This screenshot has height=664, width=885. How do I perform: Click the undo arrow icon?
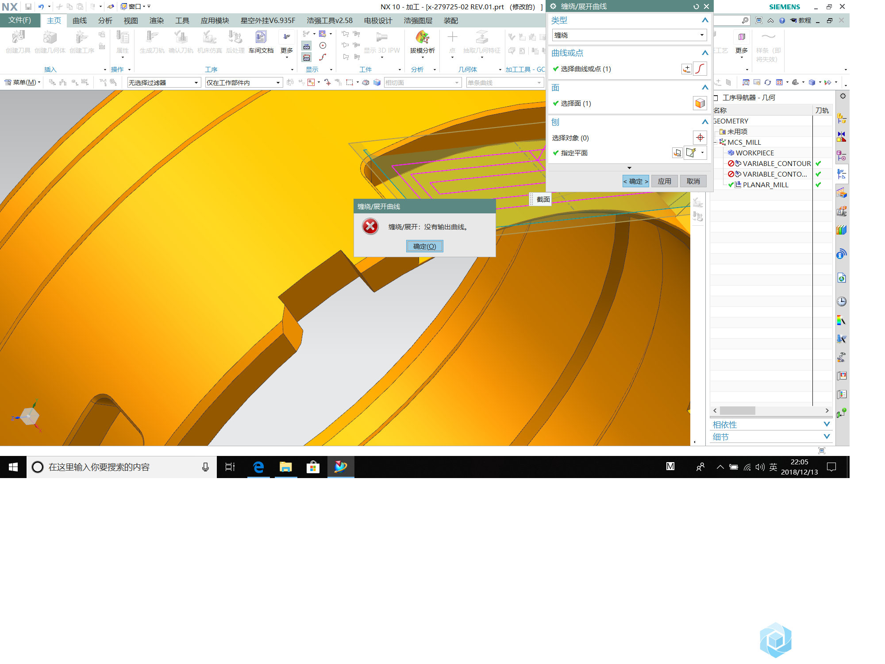point(41,7)
